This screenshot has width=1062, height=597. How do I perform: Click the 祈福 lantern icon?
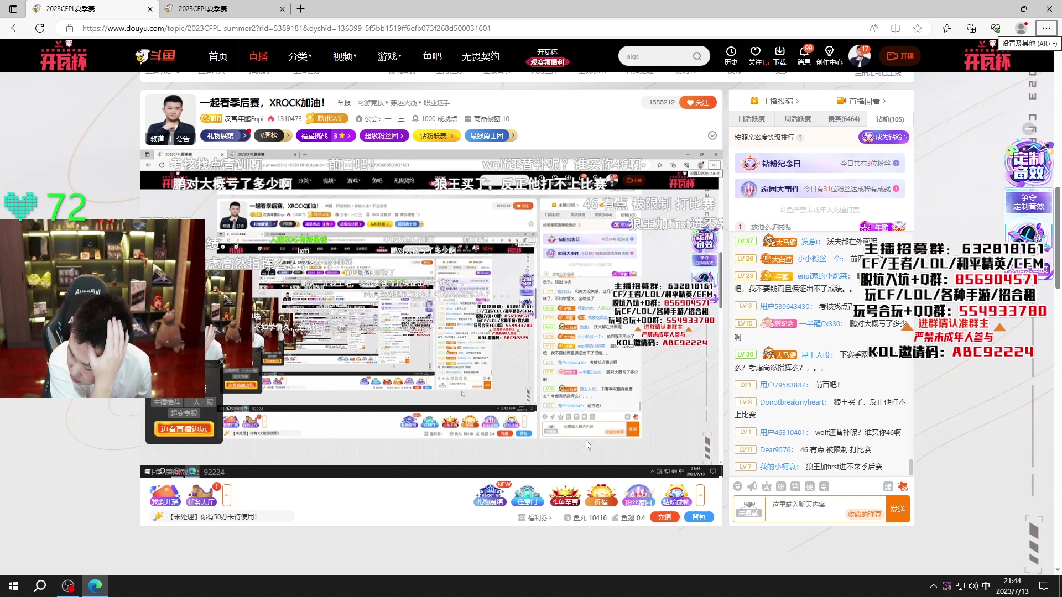tap(601, 494)
